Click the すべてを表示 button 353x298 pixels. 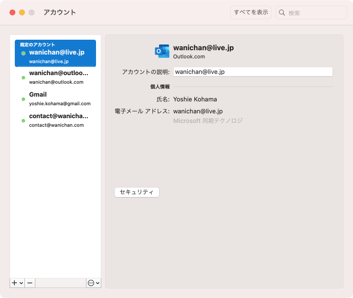251,12
